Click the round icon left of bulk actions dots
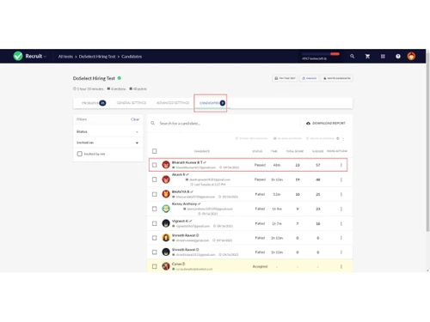Viewport: 430px width, 322px height. coord(338,138)
